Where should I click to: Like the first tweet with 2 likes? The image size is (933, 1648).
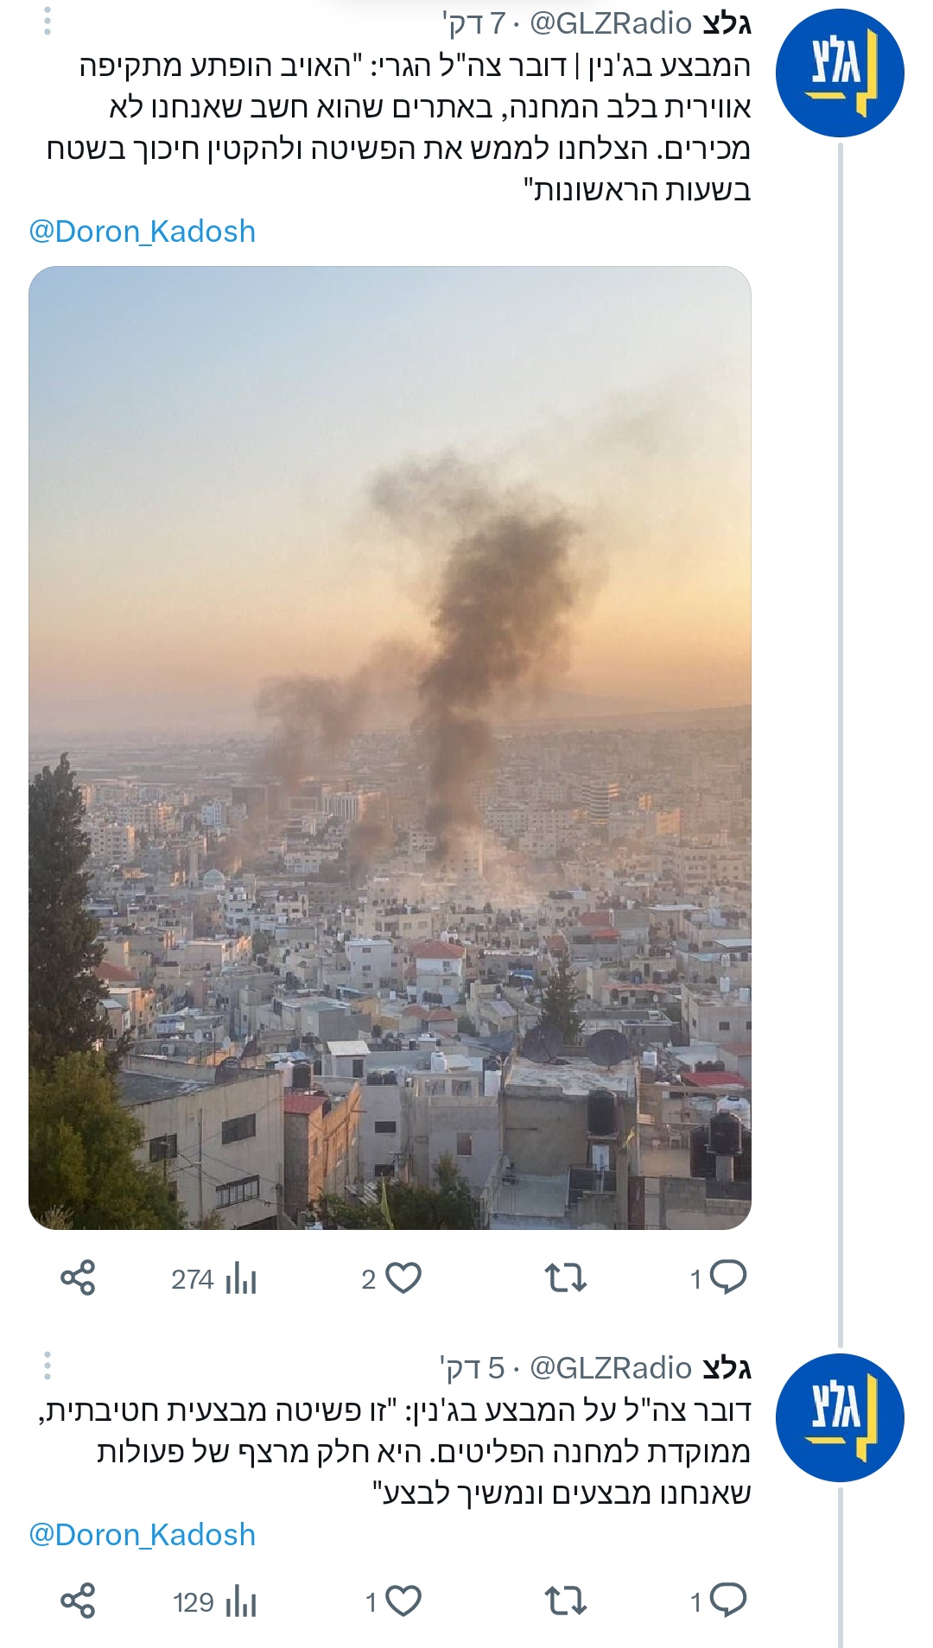pos(402,1277)
